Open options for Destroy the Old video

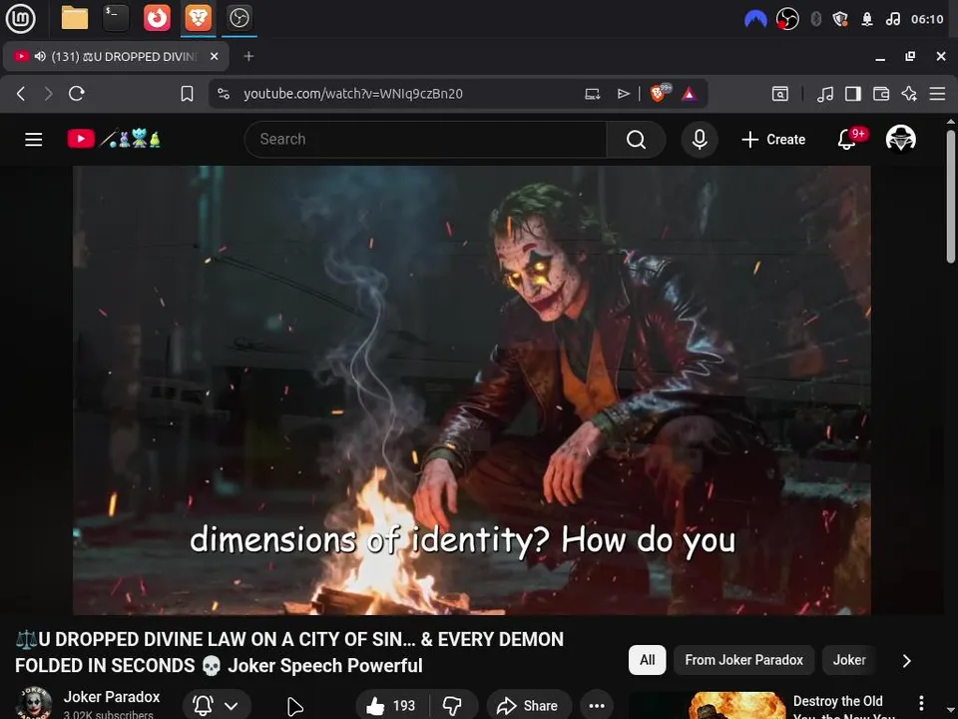point(921,702)
